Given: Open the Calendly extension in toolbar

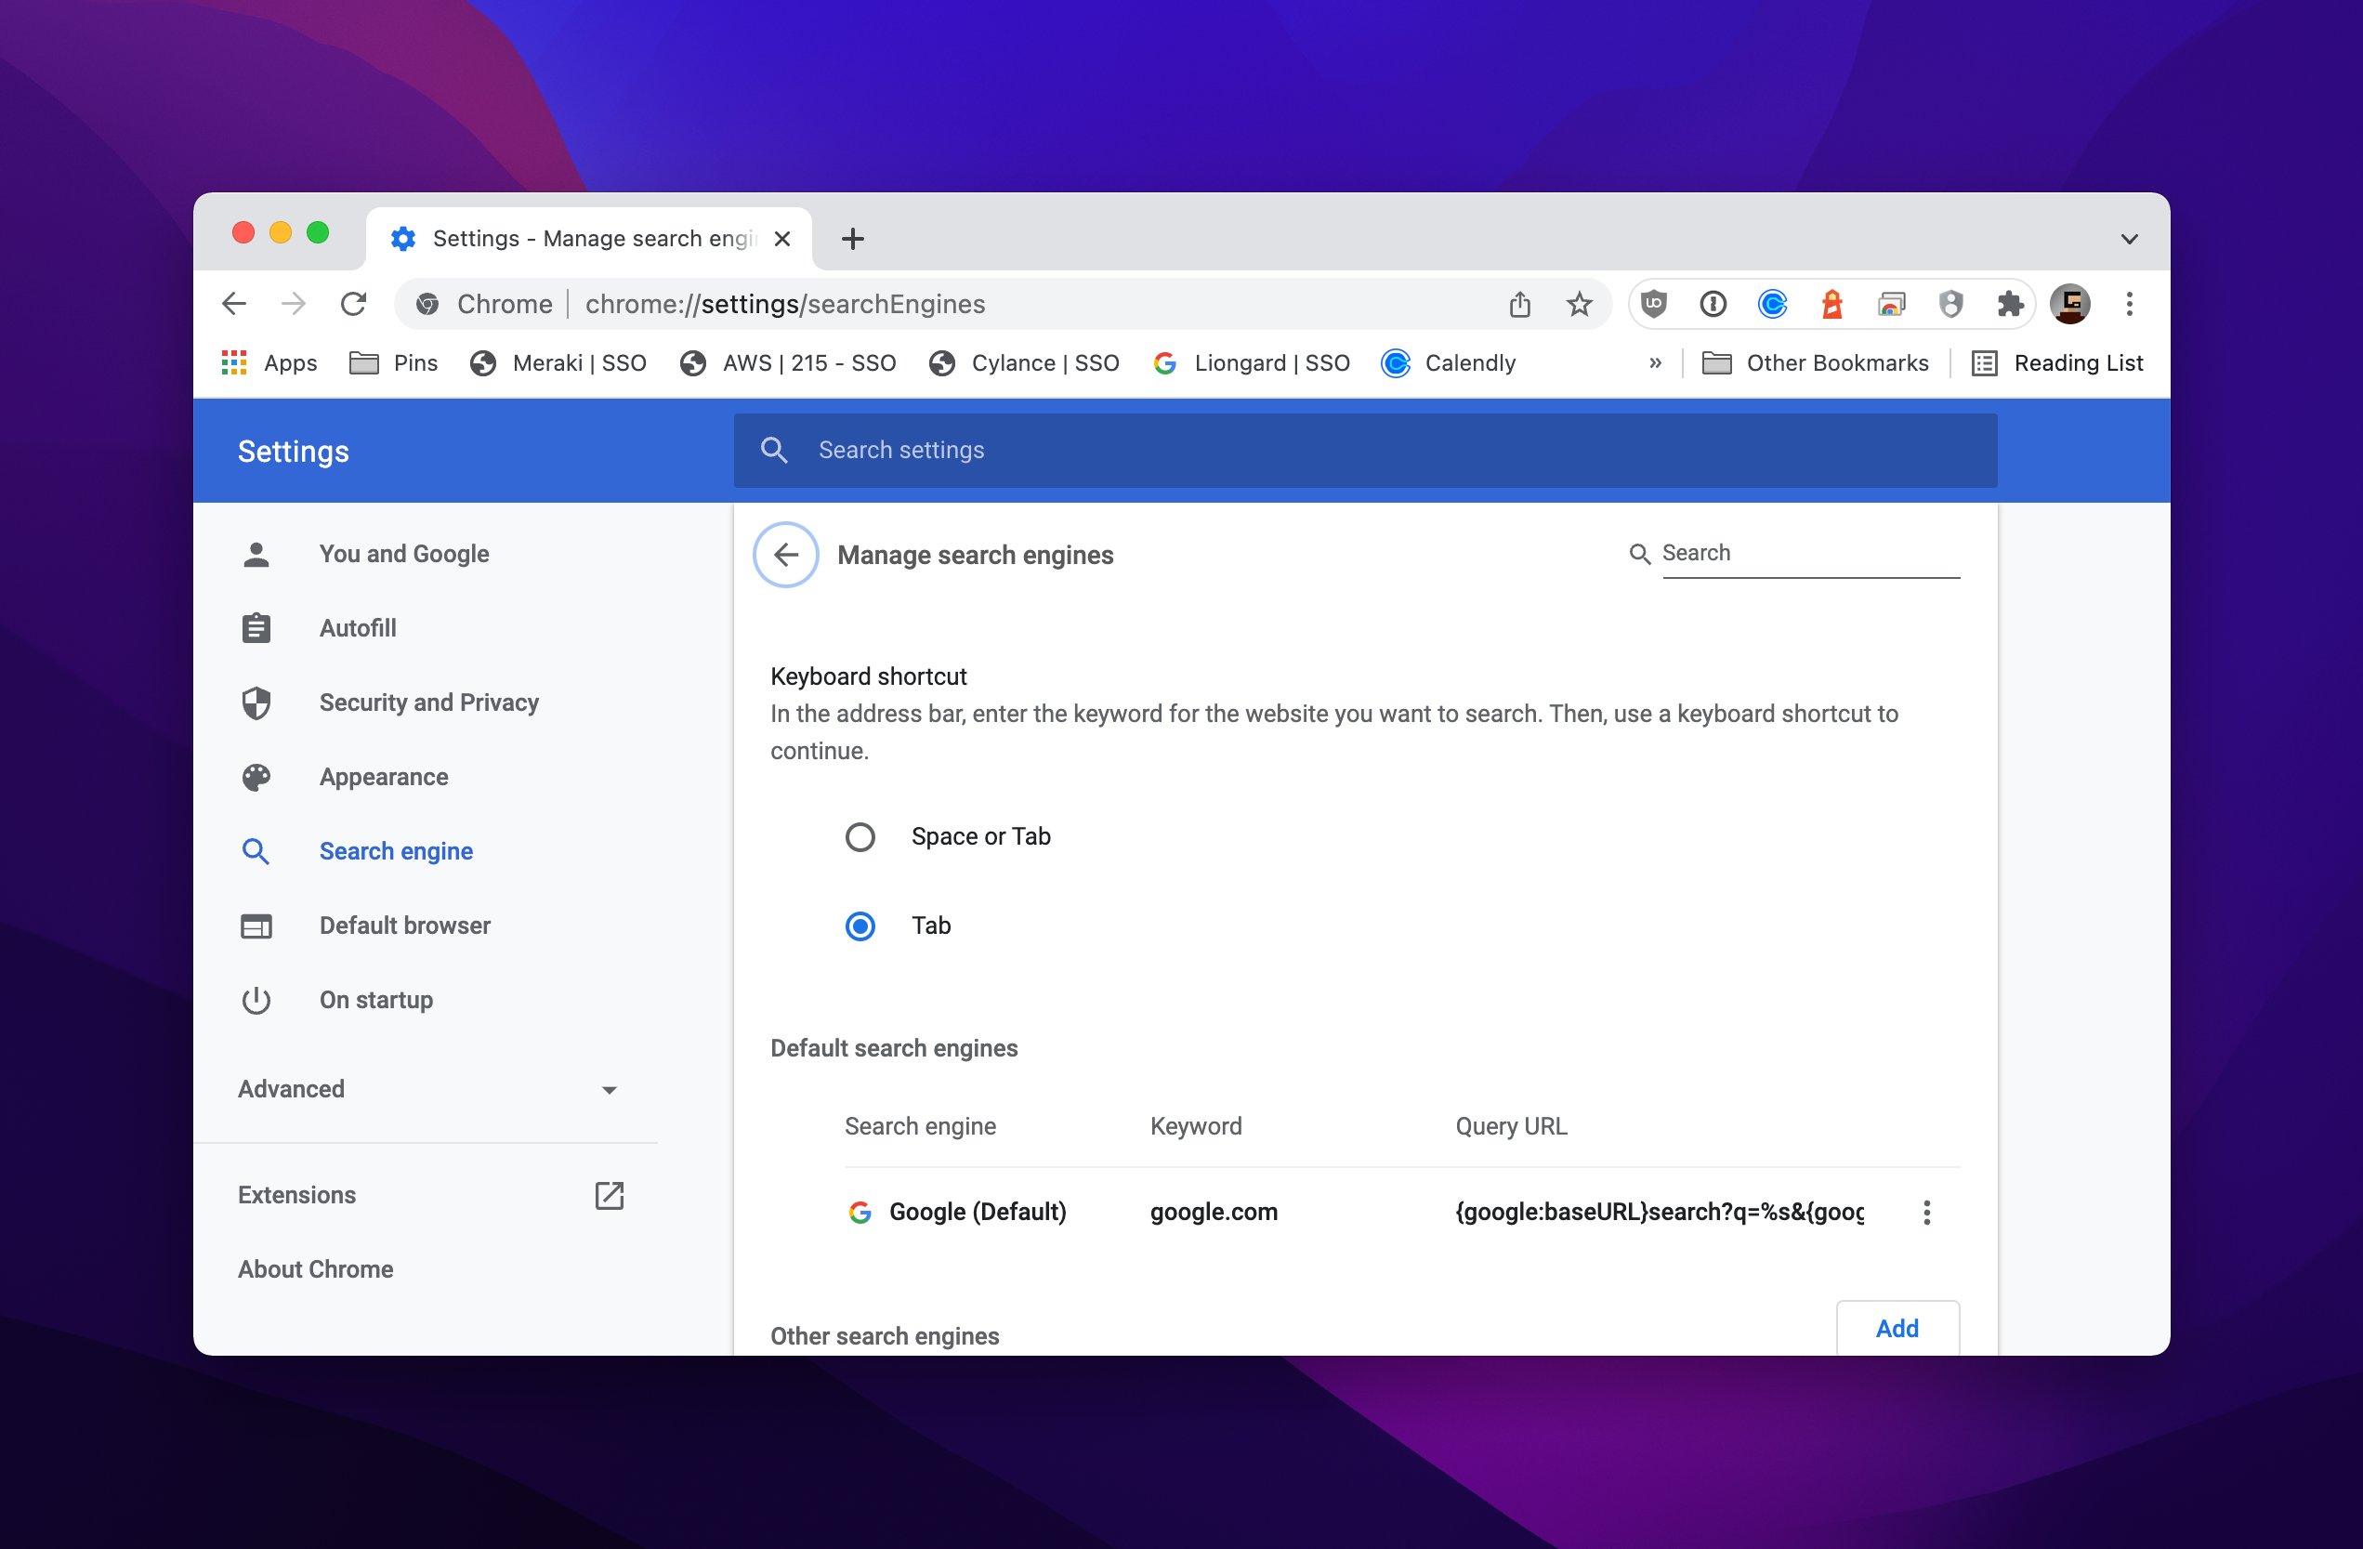Looking at the screenshot, I should 1772,304.
